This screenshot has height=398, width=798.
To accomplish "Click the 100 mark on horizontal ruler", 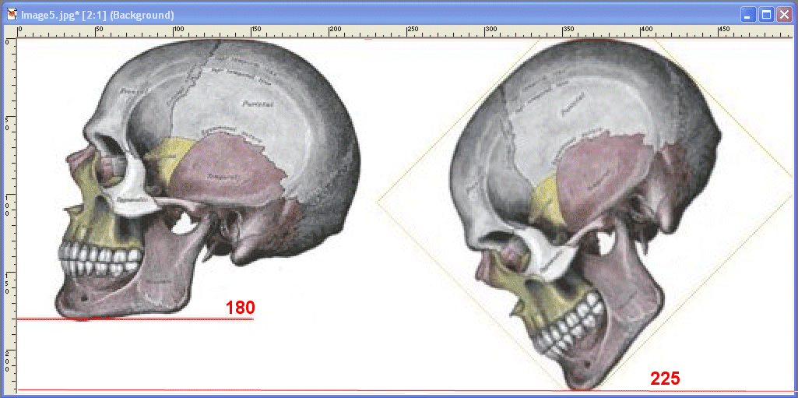I will 177,31.
